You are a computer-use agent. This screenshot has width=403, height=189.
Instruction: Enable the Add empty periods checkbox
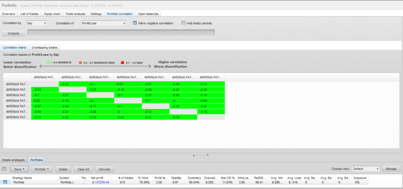183,23
